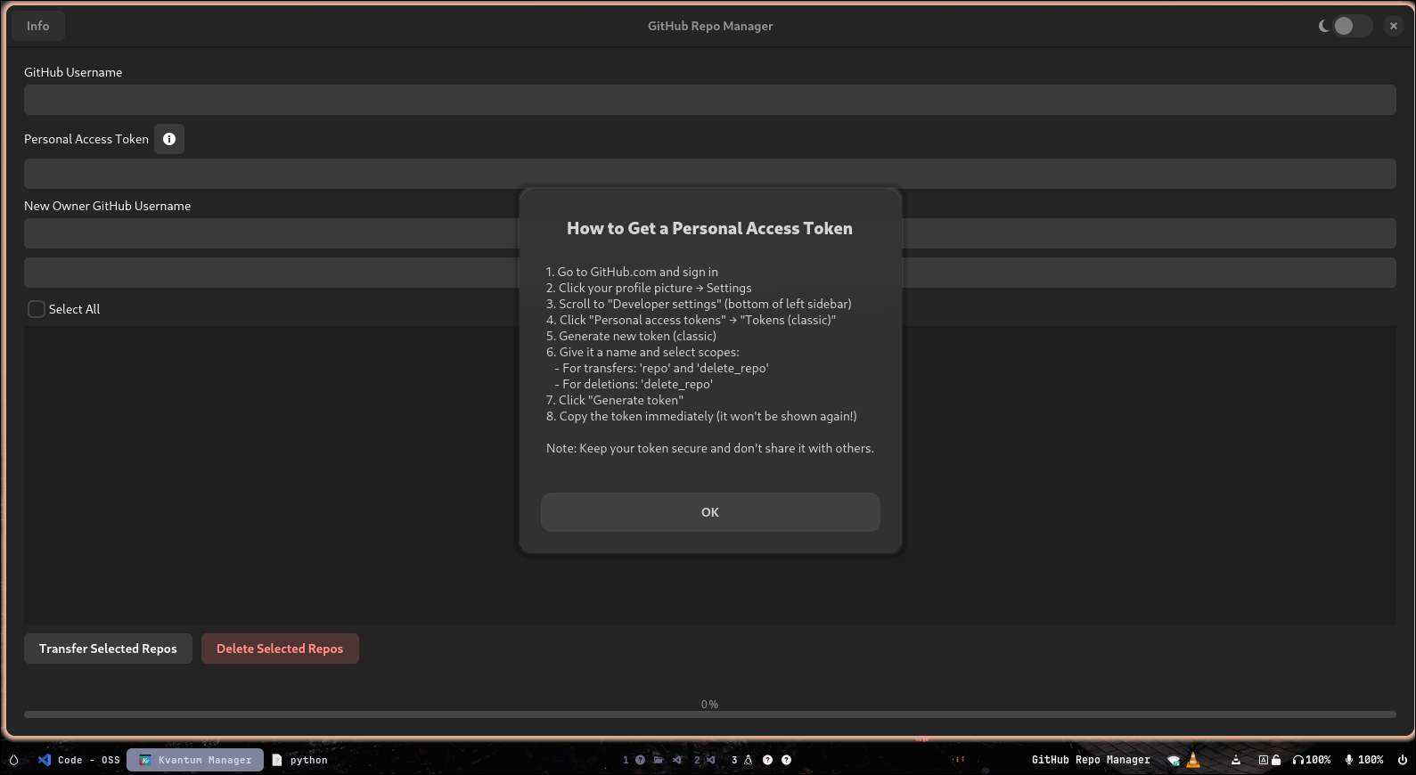This screenshot has width=1416, height=775.
Task: Open the python task in taskbar
Action: [x=300, y=760]
